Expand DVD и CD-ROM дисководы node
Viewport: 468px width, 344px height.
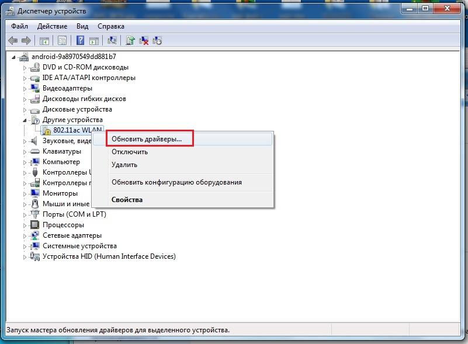(25, 68)
